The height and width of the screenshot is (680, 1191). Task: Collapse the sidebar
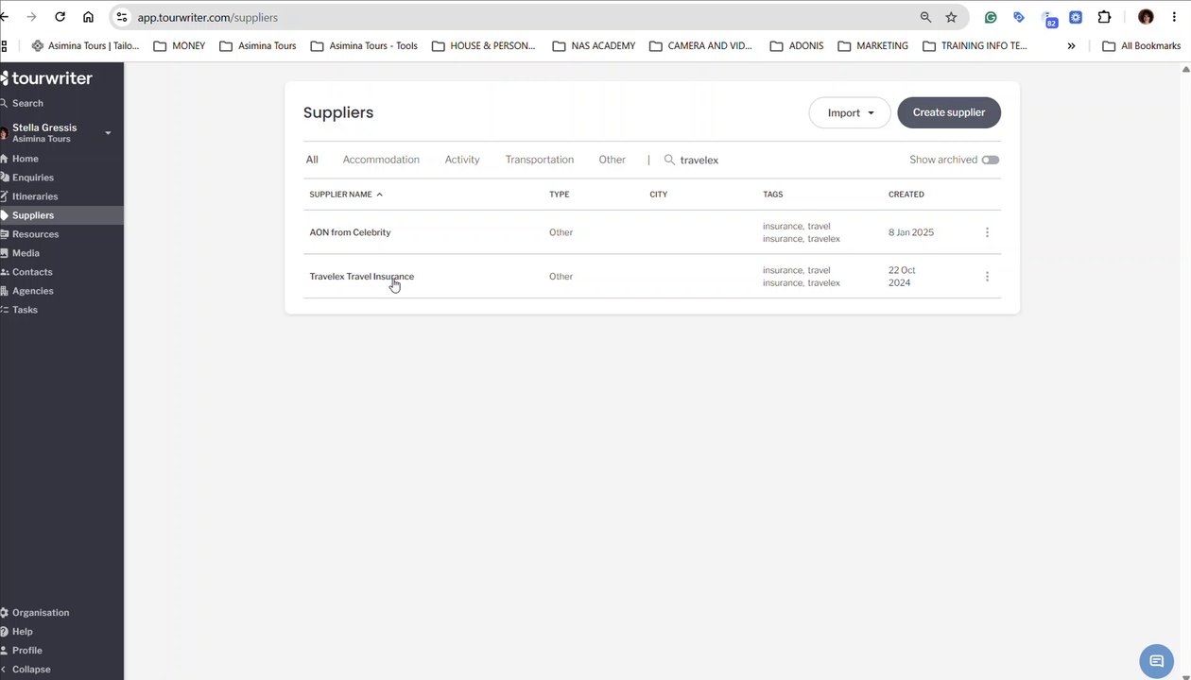31,670
